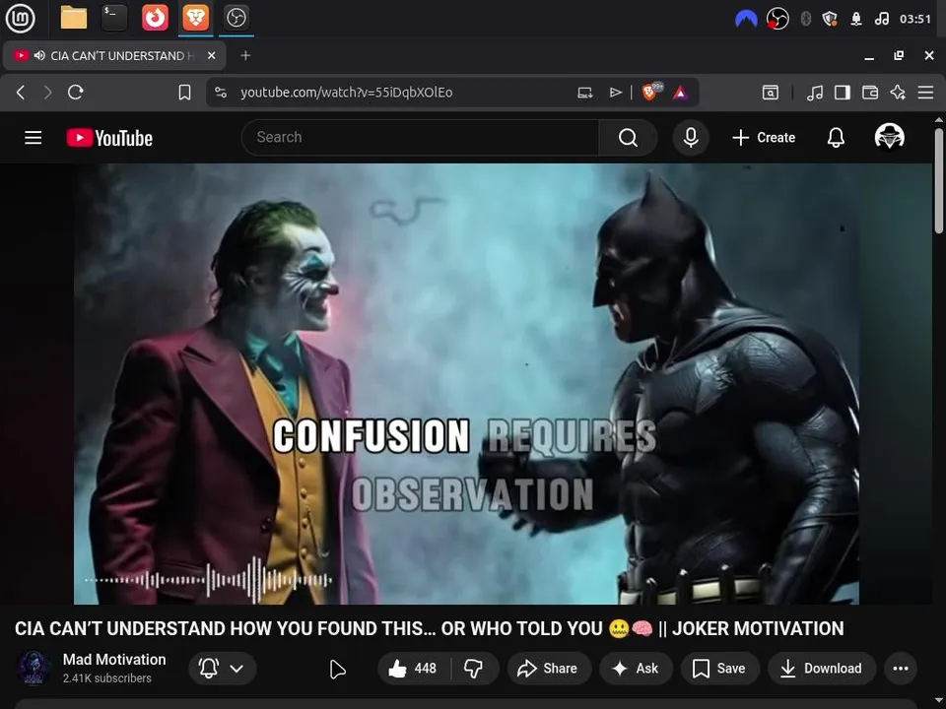Open the Create button menu
Viewport: 946px width, 709px height.
pos(763,138)
